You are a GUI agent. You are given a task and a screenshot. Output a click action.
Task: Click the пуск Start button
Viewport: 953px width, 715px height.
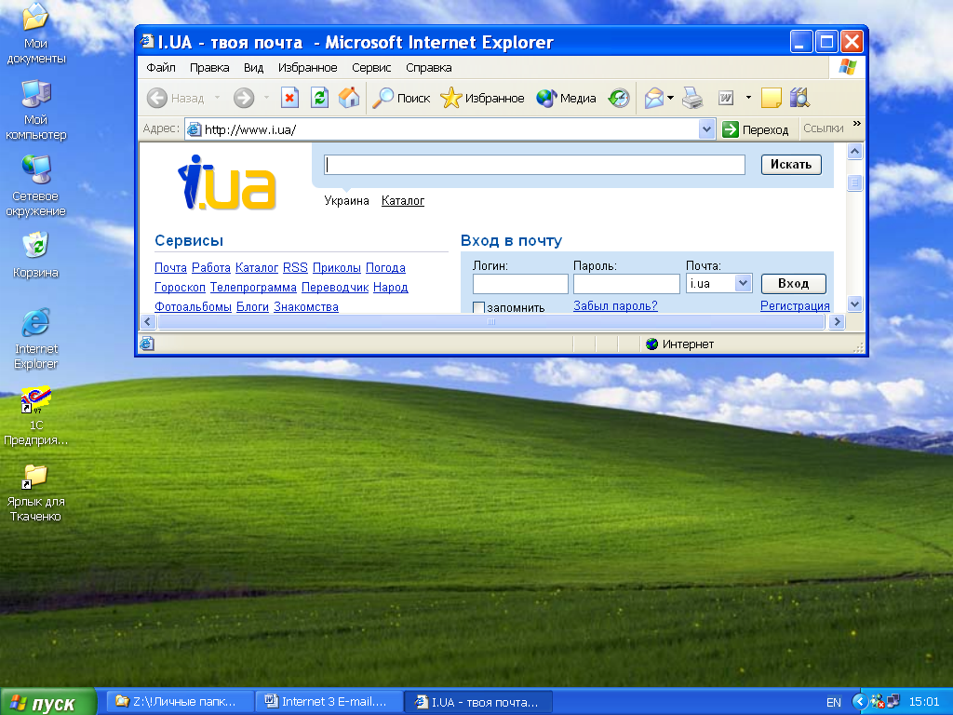[x=47, y=702]
